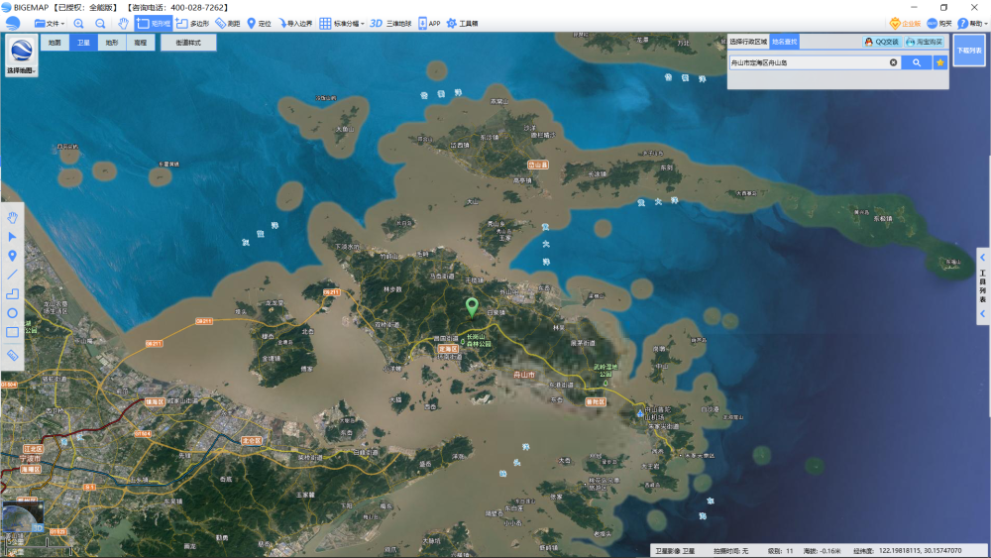Select the line drawing tool in left sidebar

13,274
